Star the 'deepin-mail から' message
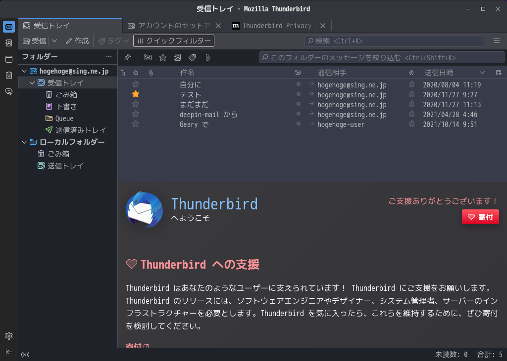The image size is (507, 361). click(x=136, y=114)
